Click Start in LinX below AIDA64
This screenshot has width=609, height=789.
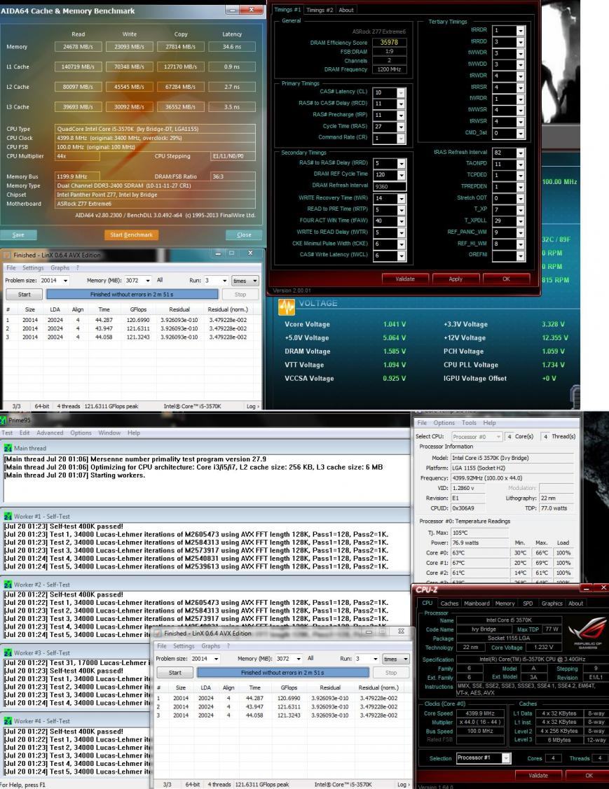[25, 294]
